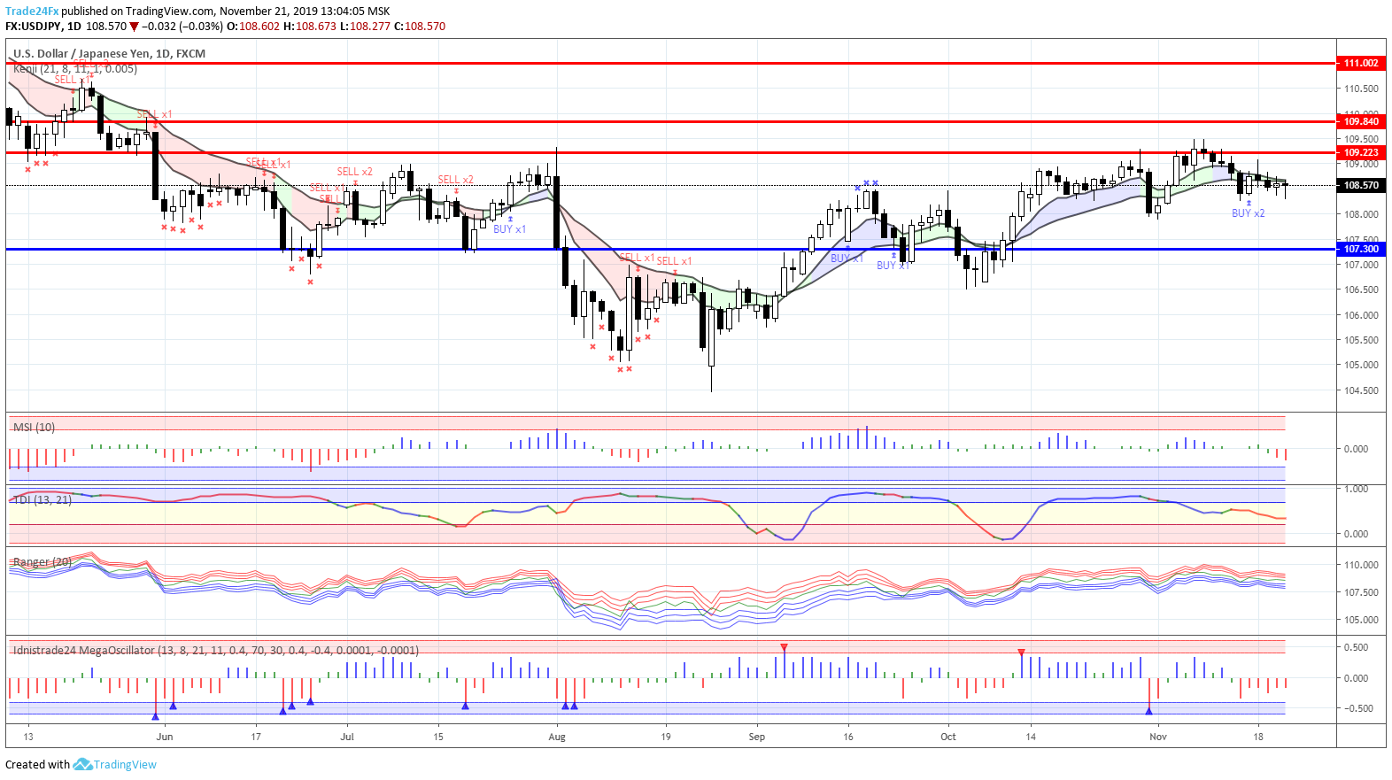The width and height of the screenshot is (1392, 780).
Task: Click the Nov date label on time axis
Action: [1158, 737]
